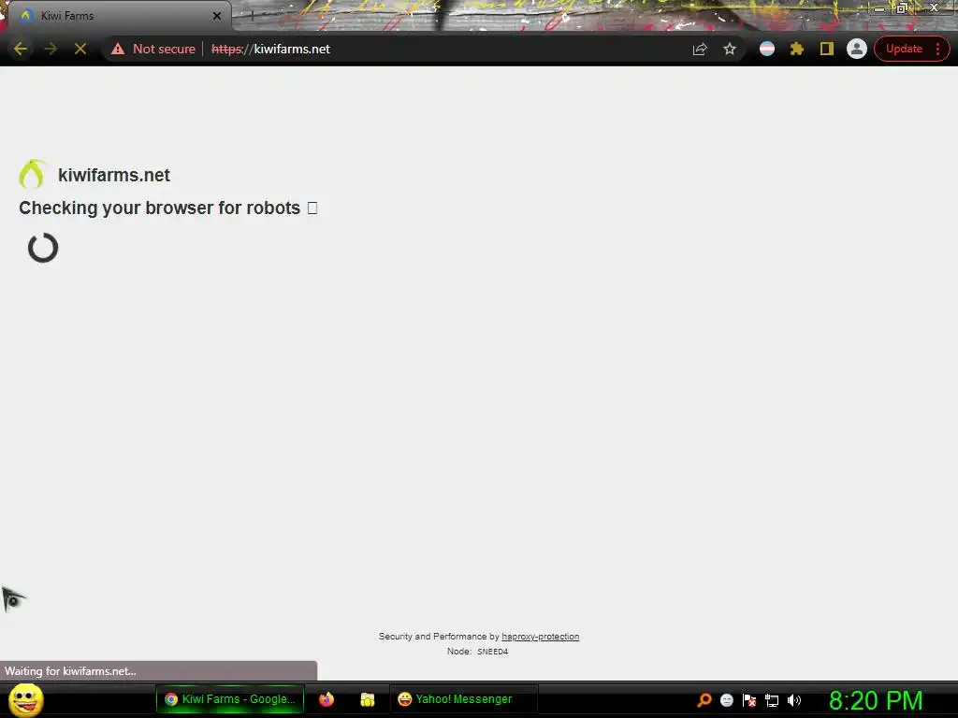Open a new tab with the plus button

click(x=252, y=16)
